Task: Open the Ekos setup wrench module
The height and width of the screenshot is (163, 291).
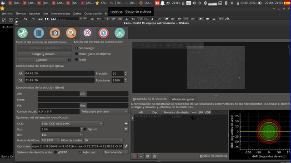Action: (23, 33)
